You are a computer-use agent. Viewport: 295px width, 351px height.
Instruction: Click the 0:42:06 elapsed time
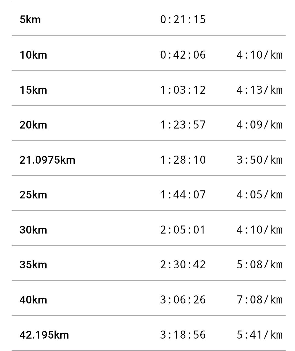(x=183, y=55)
